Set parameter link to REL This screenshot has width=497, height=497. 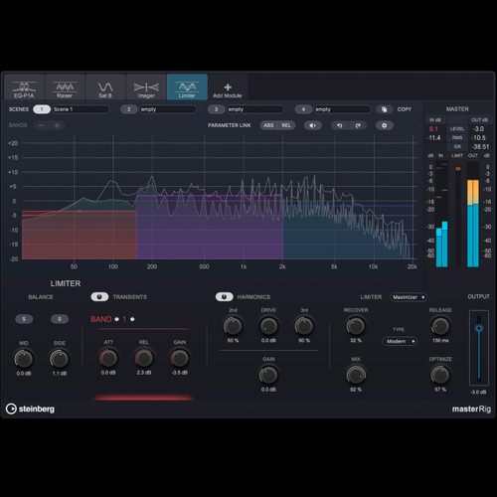pyautogui.click(x=286, y=125)
